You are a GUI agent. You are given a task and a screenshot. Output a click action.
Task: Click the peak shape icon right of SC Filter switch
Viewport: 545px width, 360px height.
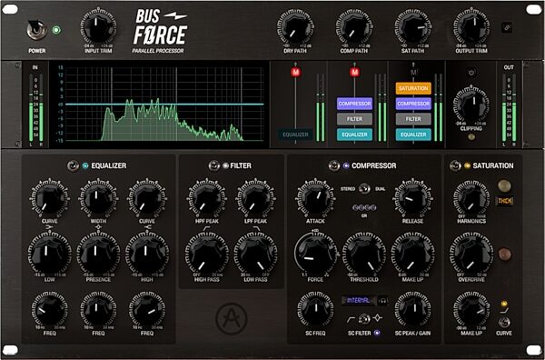(x=378, y=318)
